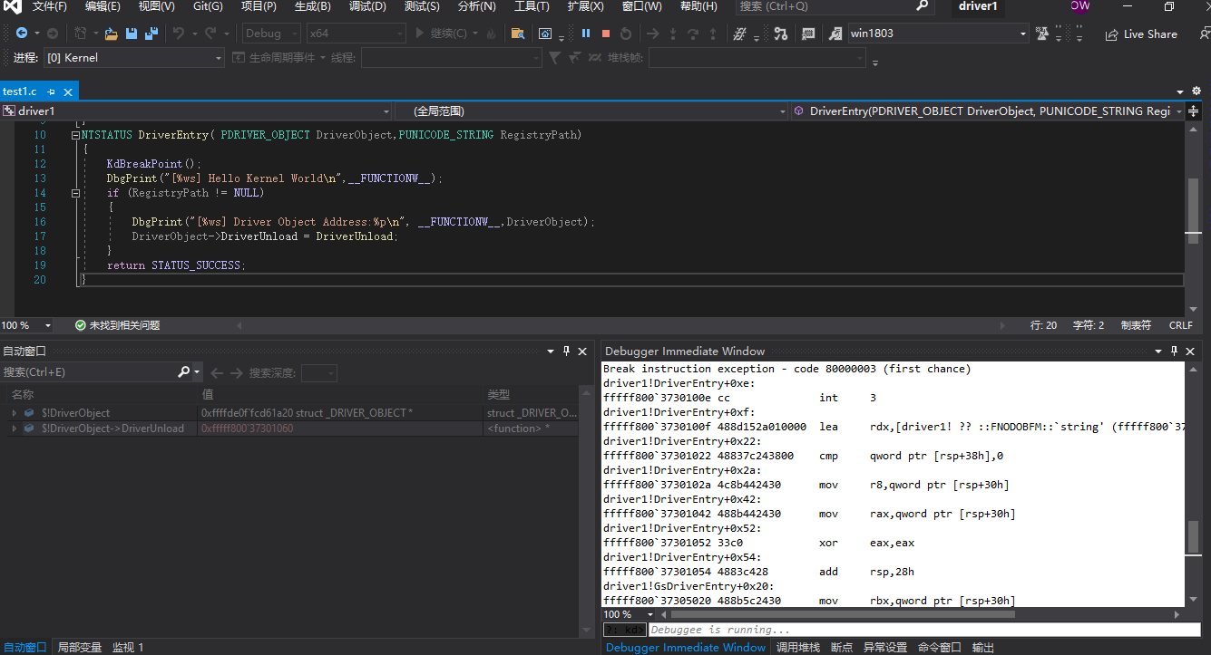The image size is (1211, 655).
Task: Switch to the 监视 1 watch tab
Action: (128, 648)
